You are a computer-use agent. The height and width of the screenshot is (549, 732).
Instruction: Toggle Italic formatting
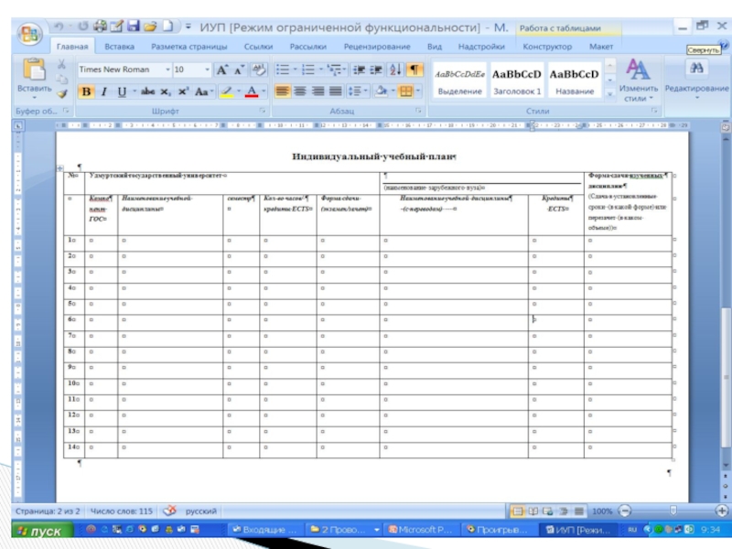[104, 91]
